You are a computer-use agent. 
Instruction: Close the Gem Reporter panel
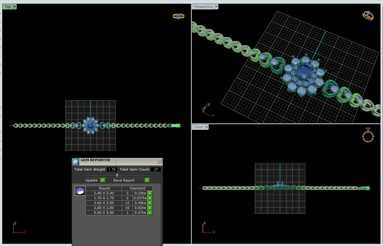click(x=159, y=161)
